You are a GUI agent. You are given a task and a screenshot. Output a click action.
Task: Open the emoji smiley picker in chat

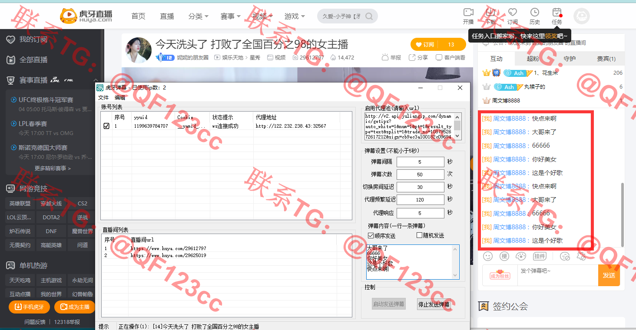pos(488,256)
